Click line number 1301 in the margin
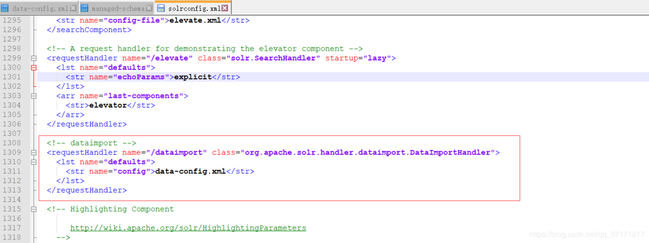This screenshot has width=649, height=243. tap(12, 77)
